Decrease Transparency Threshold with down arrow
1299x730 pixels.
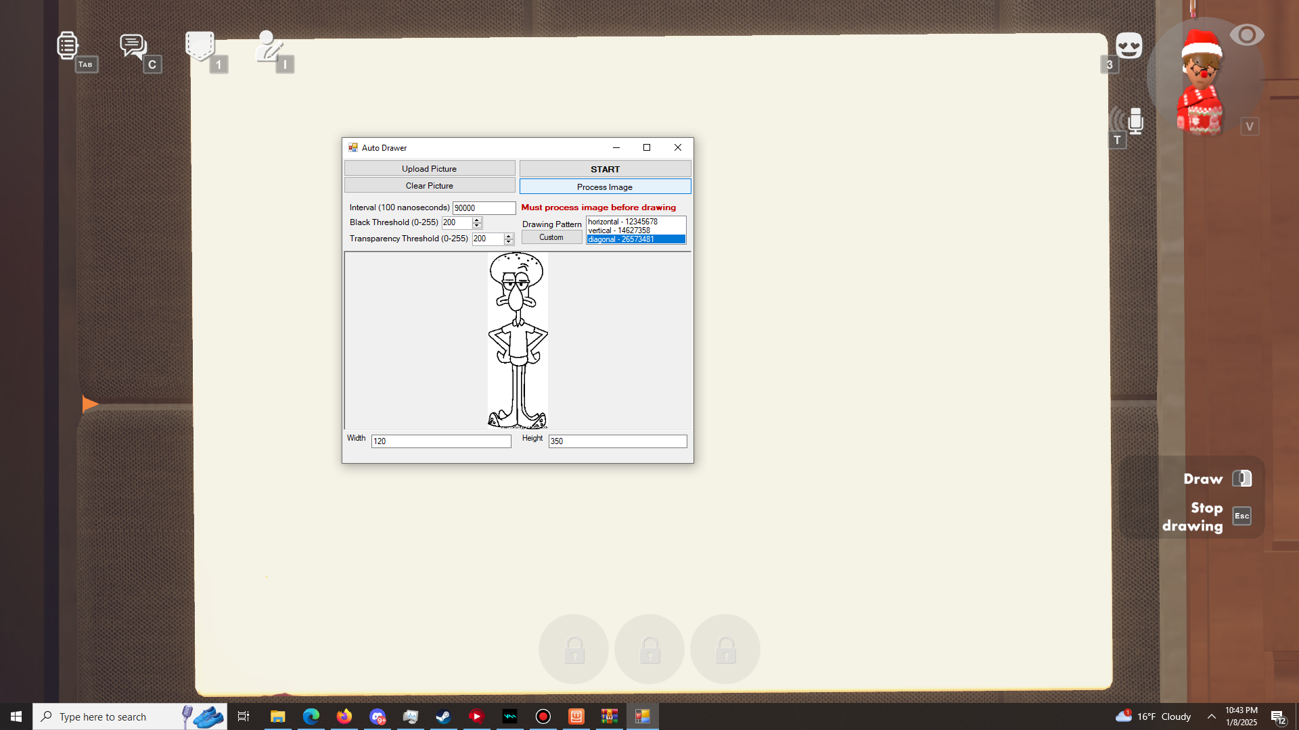509,242
